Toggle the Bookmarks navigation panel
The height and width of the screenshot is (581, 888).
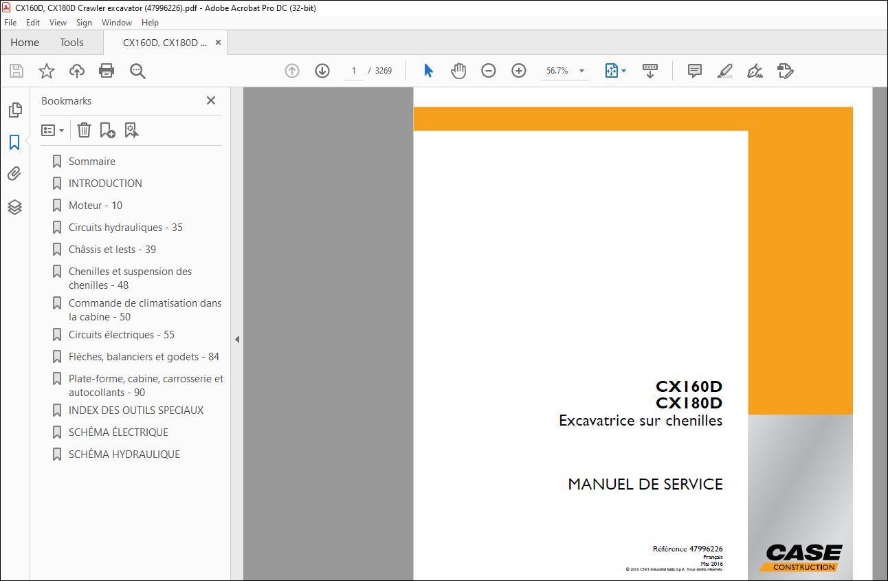tap(14, 142)
